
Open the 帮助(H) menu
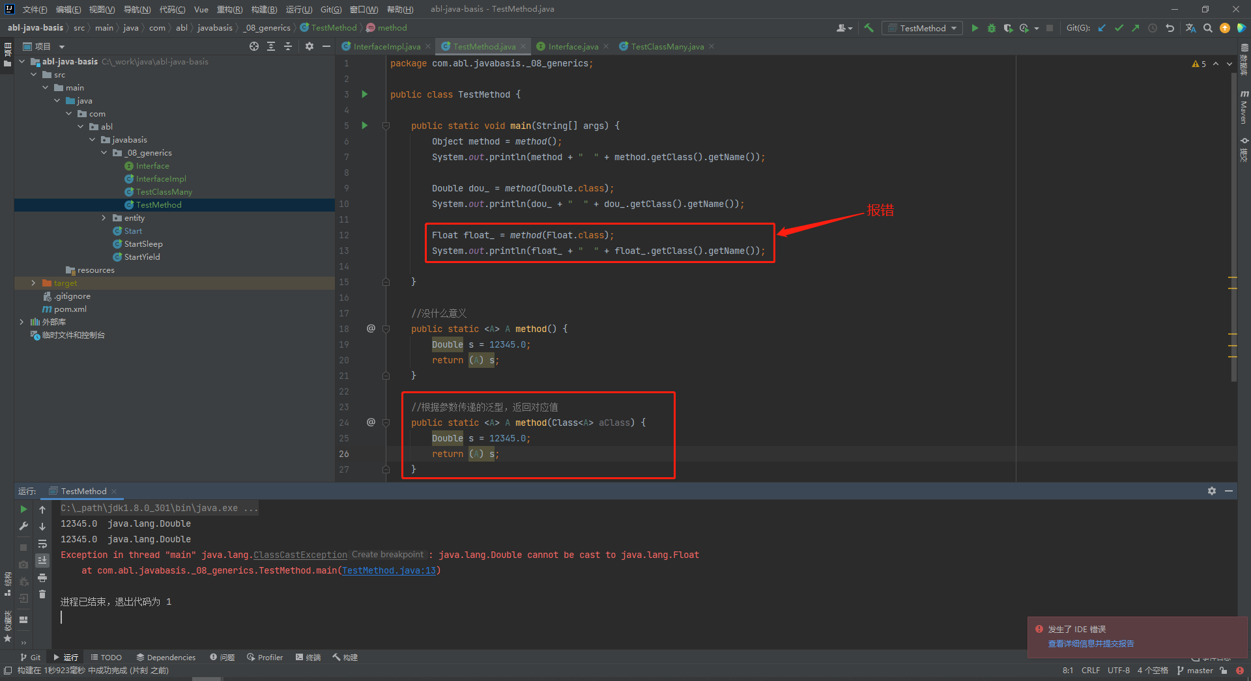click(x=400, y=9)
